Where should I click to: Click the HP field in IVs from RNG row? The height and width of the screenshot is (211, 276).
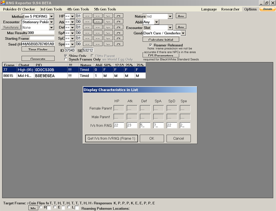tap(119, 125)
